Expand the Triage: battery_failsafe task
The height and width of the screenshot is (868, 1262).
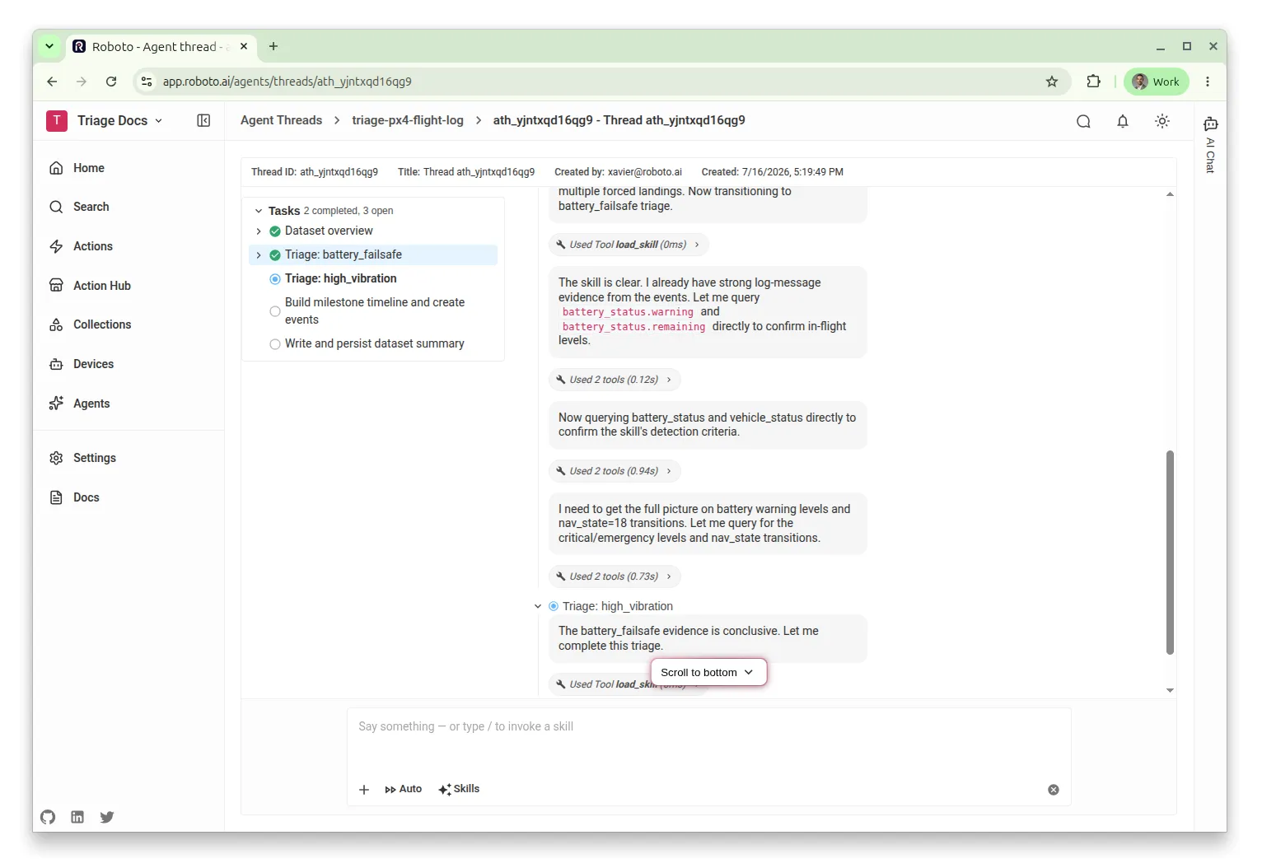(x=259, y=255)
